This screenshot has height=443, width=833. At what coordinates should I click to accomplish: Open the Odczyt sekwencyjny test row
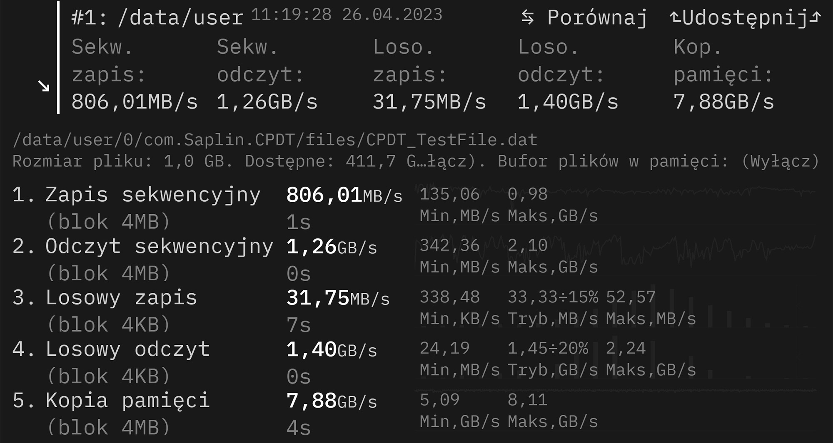[x=159, y=246]
